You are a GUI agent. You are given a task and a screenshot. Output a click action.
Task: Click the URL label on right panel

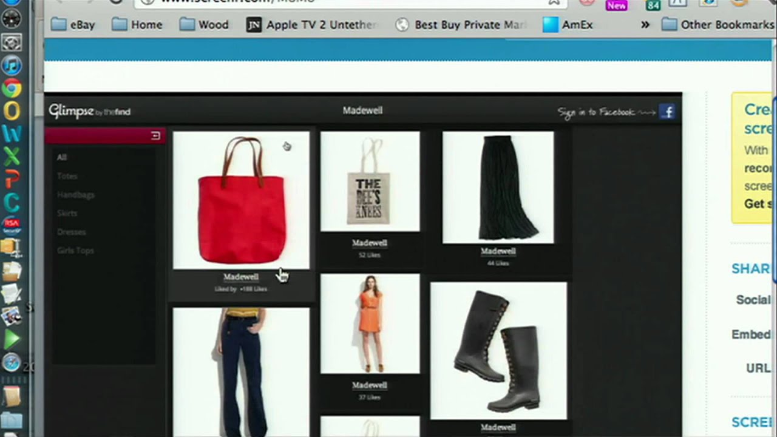tap(758, 368)
